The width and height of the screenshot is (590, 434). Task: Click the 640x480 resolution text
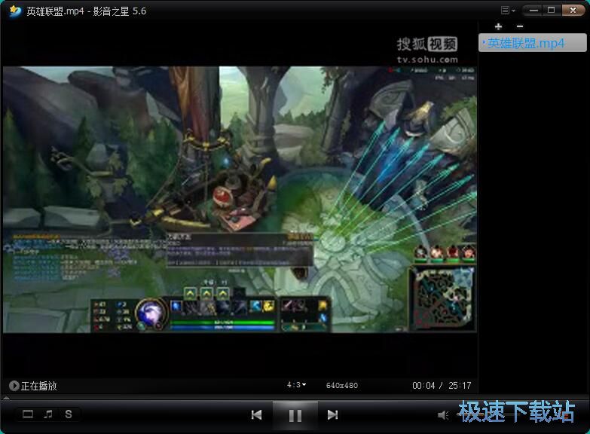pos(341,386)
